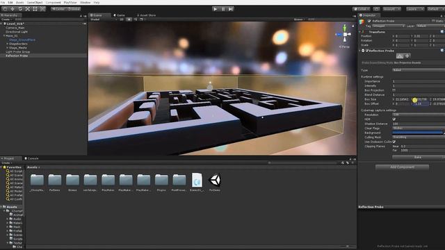Toggle scene audio button
The image size is (445, 250).
136,19
